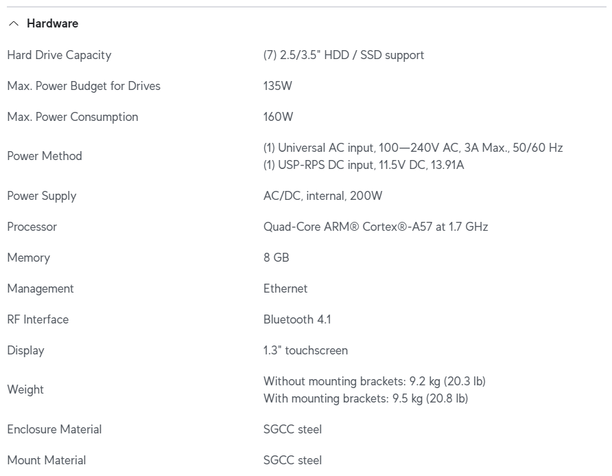
Task: Click the Bluetooth 4.1 value
Action: point(297,319)
